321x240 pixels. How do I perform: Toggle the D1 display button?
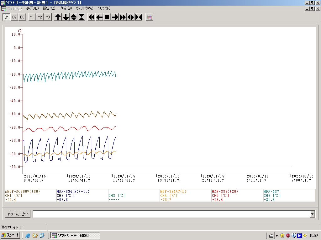click(x=7, y=17)
